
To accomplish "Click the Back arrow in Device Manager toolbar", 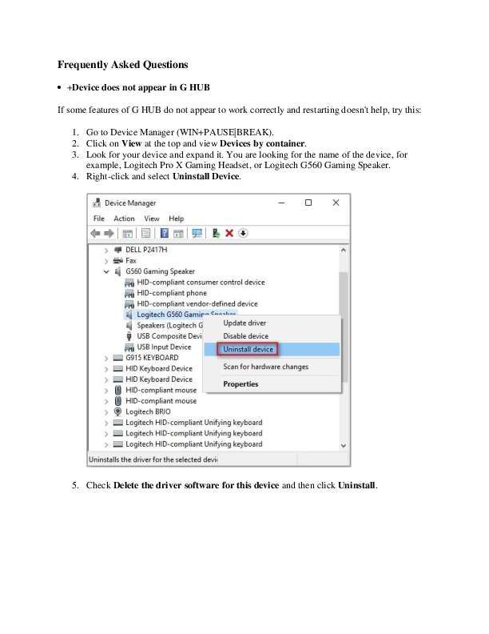I will tap(95, 233).
